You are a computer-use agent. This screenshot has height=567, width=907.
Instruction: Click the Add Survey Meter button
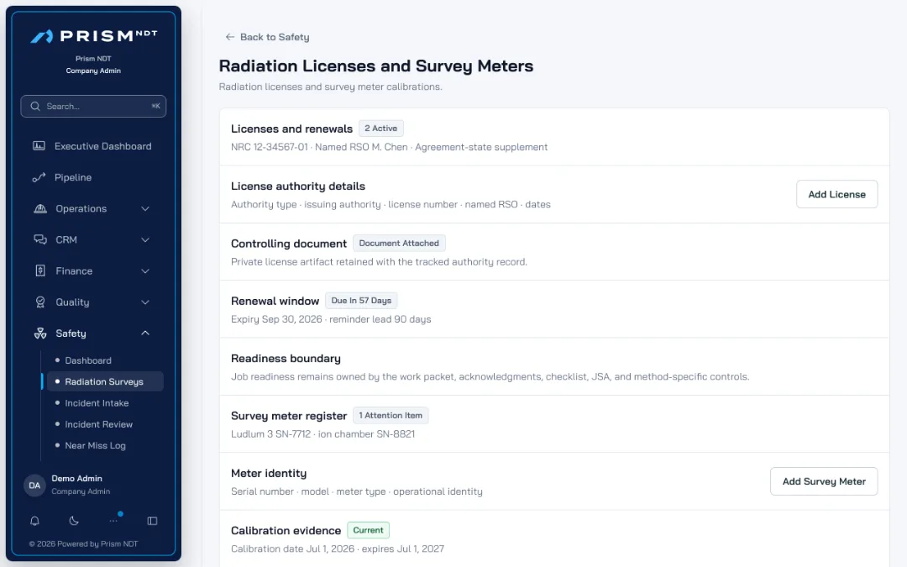[x=824, y=481]
